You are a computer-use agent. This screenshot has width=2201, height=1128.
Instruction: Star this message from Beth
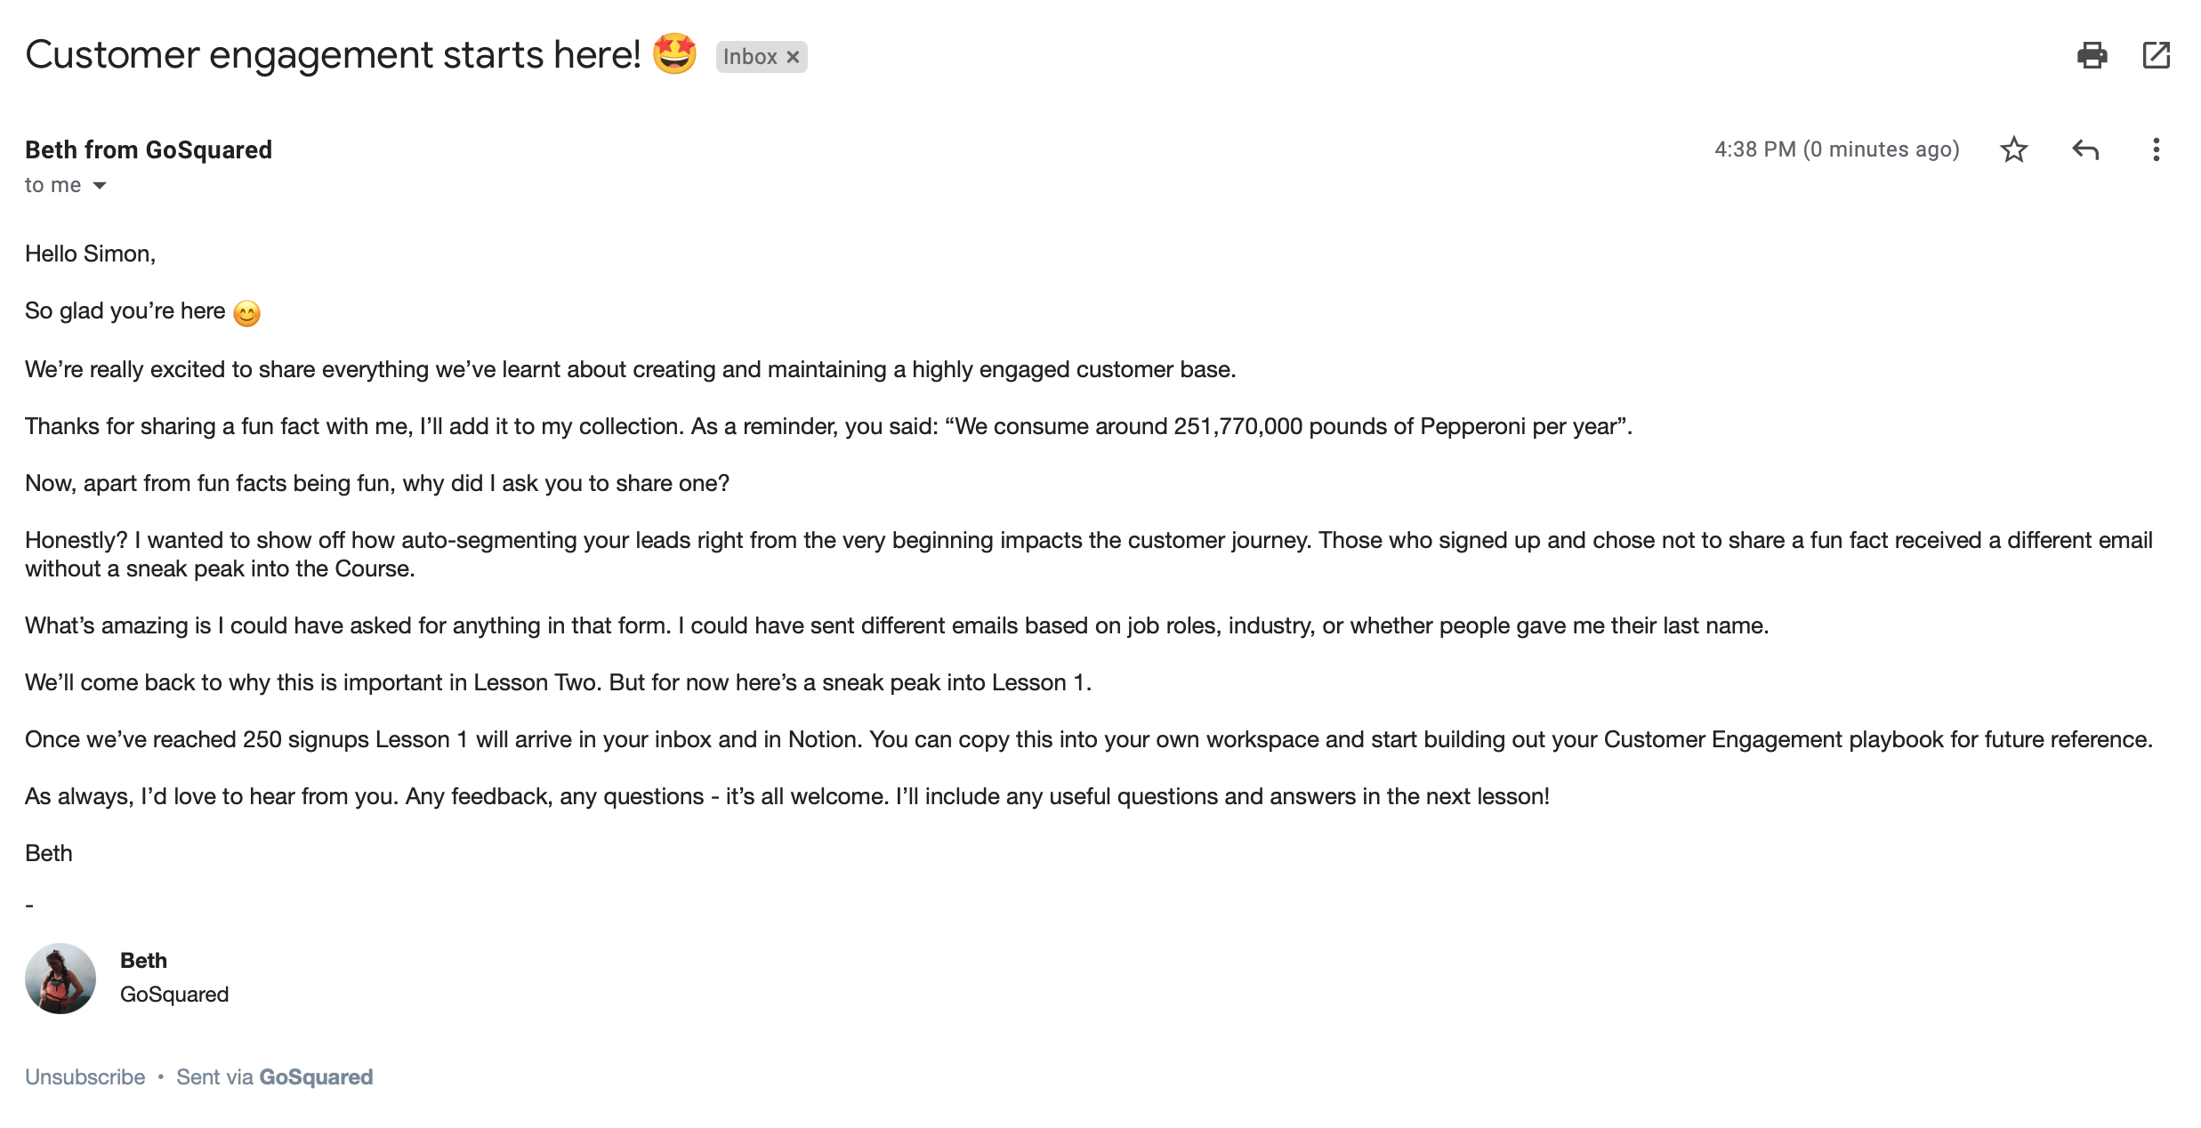point(2013,149)
